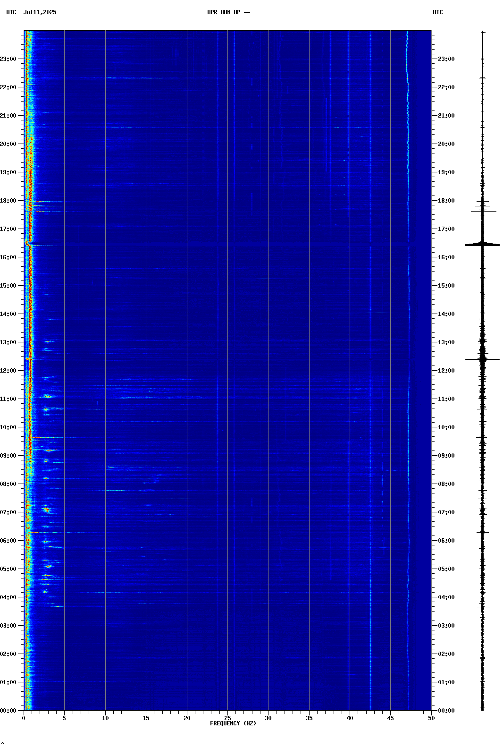The height and width of the screenshot is (748, 503).
Task: Click the left axis 17:00 time label
Action: (x=8, y=229)
